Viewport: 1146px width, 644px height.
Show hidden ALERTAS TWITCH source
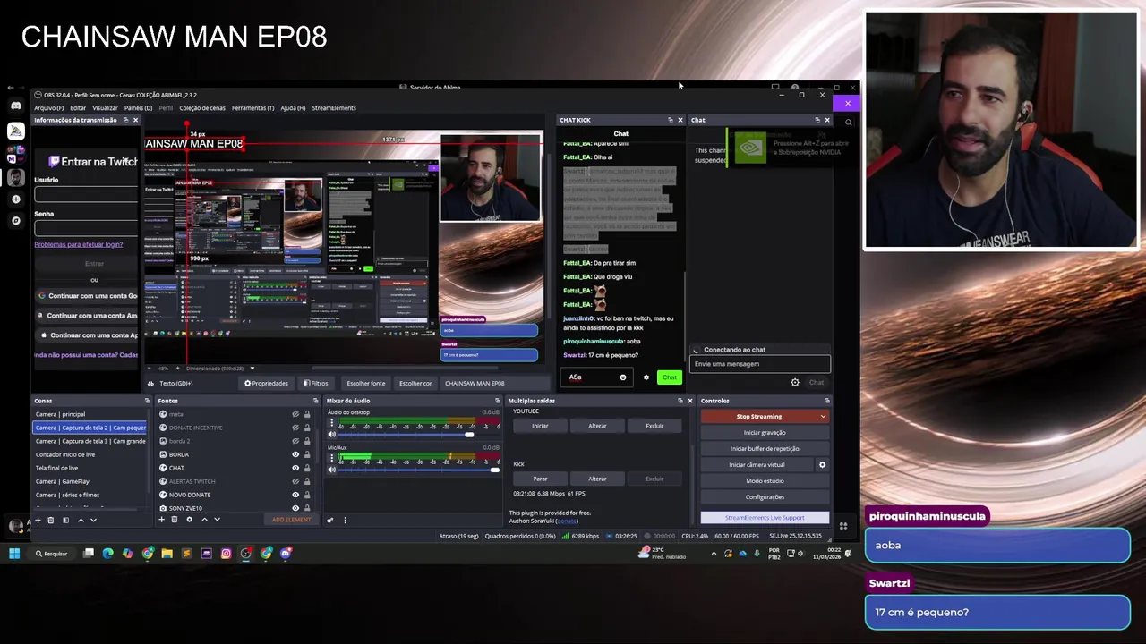(x=295, y=481)
